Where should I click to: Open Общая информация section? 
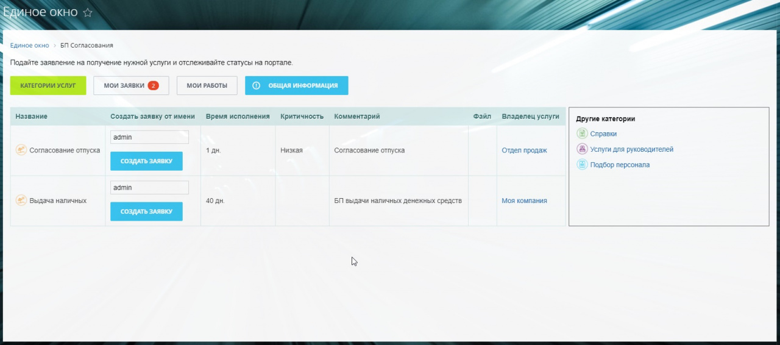click(x=297, y=85)
